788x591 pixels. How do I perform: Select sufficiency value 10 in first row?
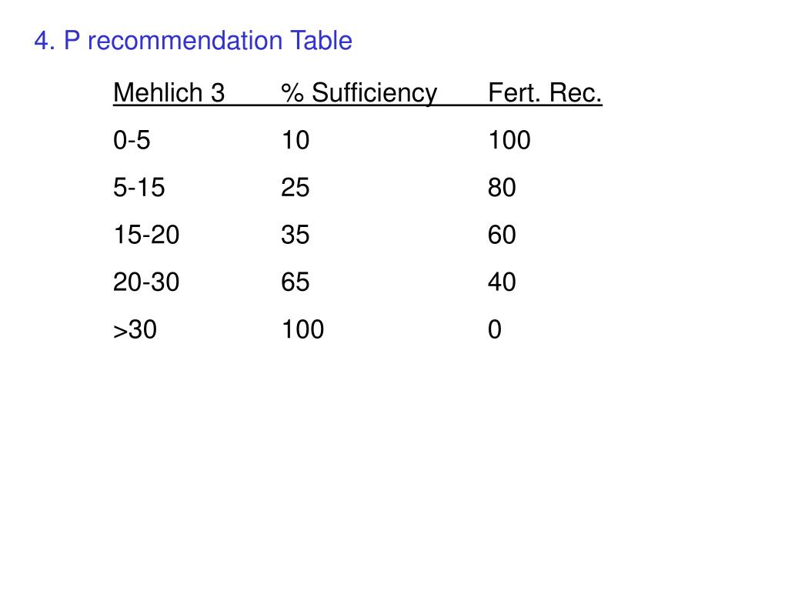tap(295, 140)
